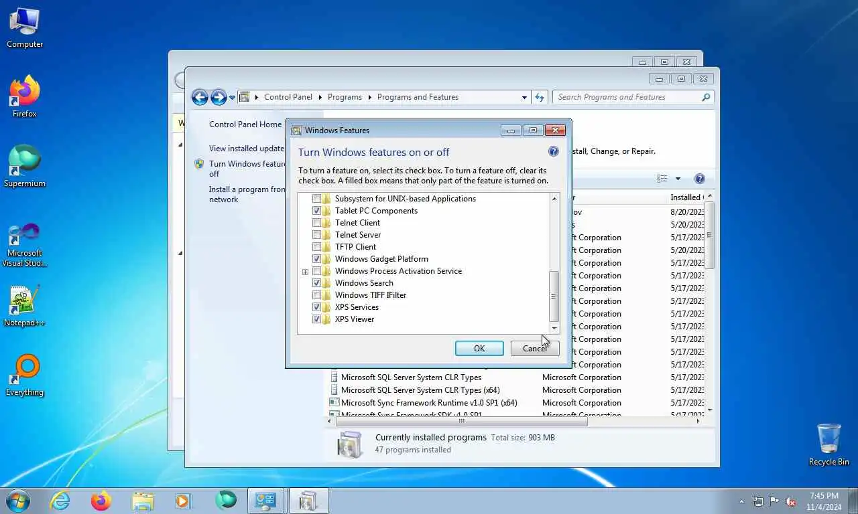Click Control Panel in the breadcrumb

(x=288, y=97)
